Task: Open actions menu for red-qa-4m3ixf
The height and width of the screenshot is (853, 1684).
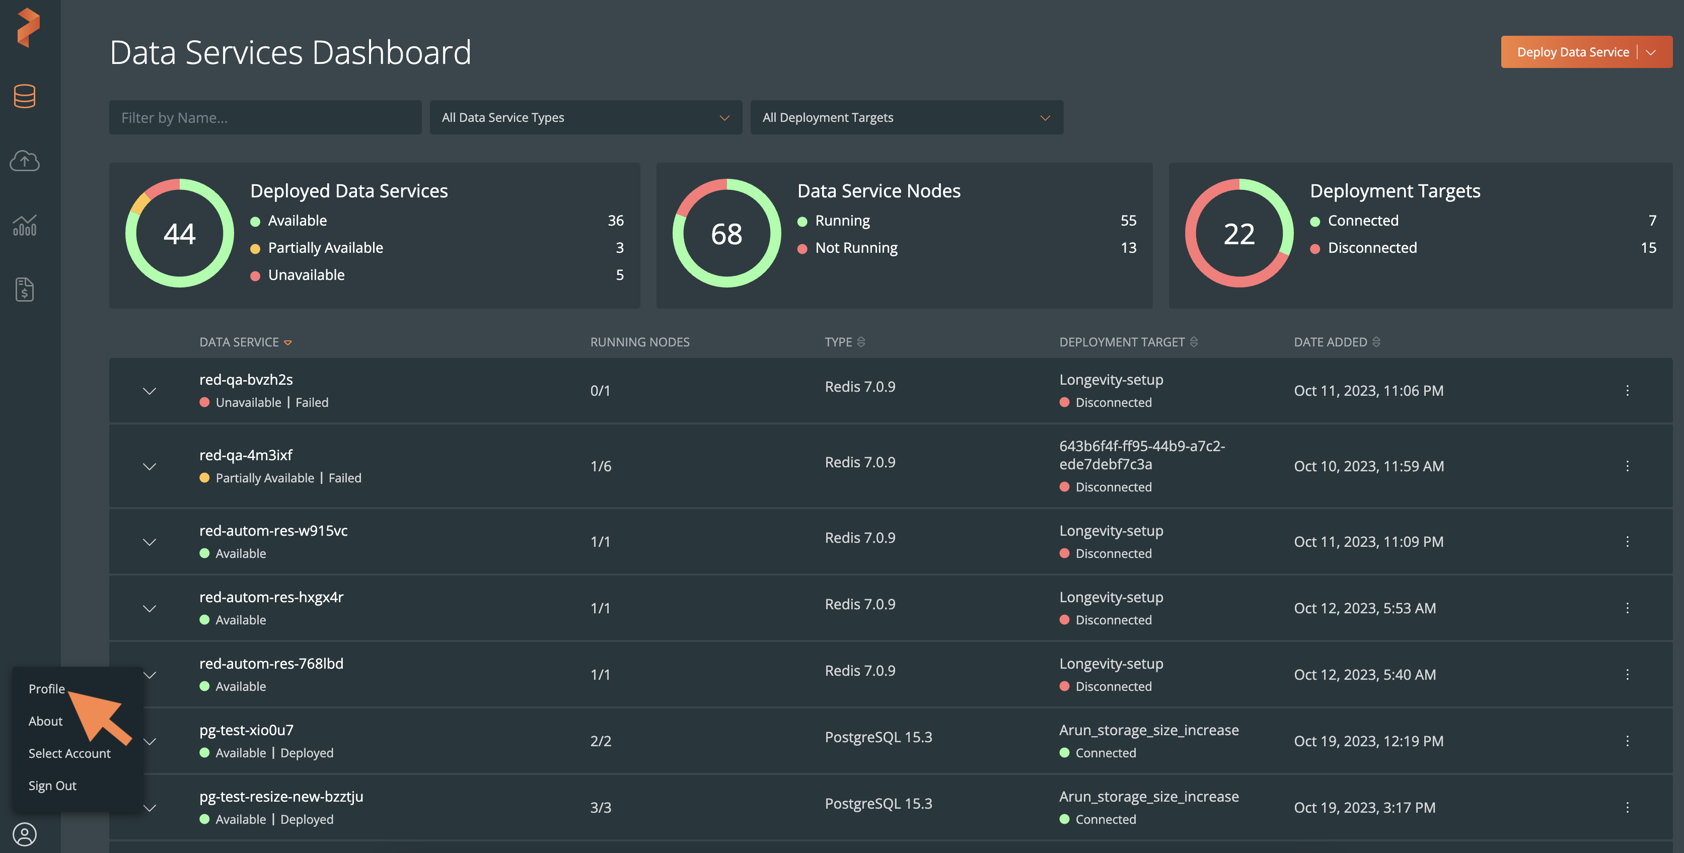Action: pos(1627,466)
